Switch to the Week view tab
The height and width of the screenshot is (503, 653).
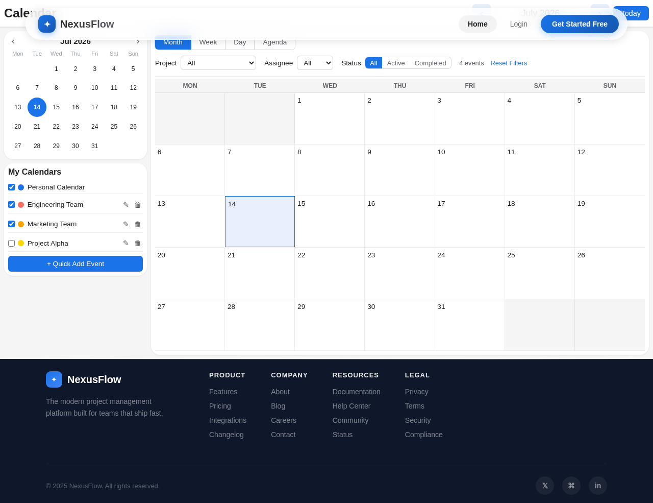click(x=208, y=42)
